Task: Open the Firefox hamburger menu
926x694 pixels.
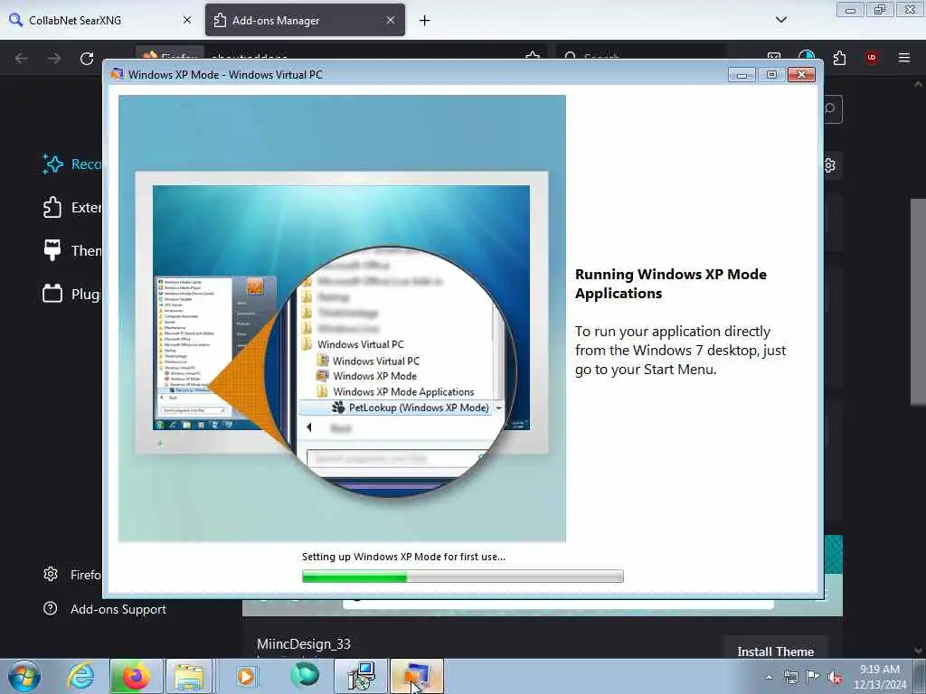Action: pyautogui.click(x=904, y=58)
